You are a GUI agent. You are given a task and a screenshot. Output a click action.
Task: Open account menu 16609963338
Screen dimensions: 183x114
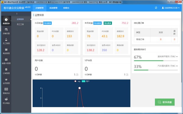tap(170, 8)
